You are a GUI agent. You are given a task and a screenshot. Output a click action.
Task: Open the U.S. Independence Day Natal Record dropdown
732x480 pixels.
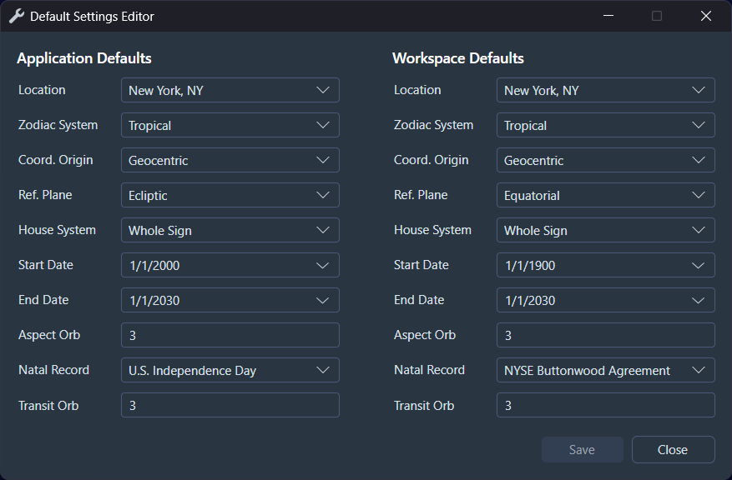click(x=230, y=370)
